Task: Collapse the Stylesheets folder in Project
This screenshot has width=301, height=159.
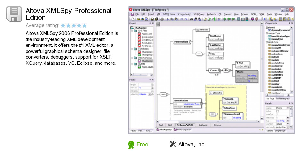Action: tap(132, 49)
